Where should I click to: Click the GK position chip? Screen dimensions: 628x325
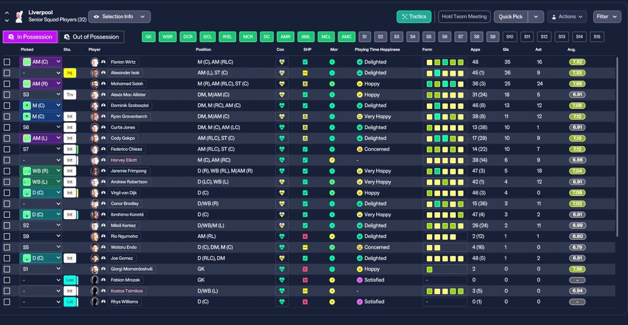tap(149, 37)
